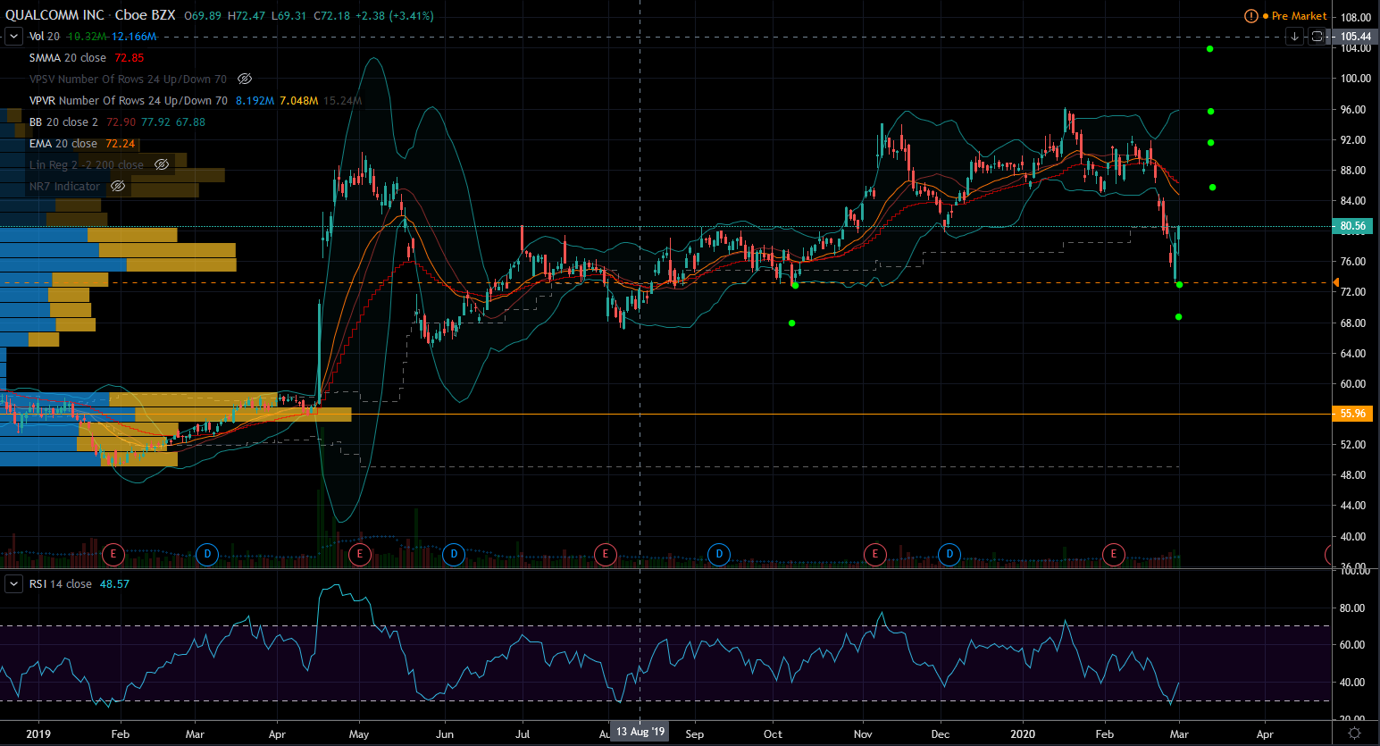Click the May earnings 'E' marker
Image resolution: width=1380 pixels, height=746 pixels.
(359, 554)
